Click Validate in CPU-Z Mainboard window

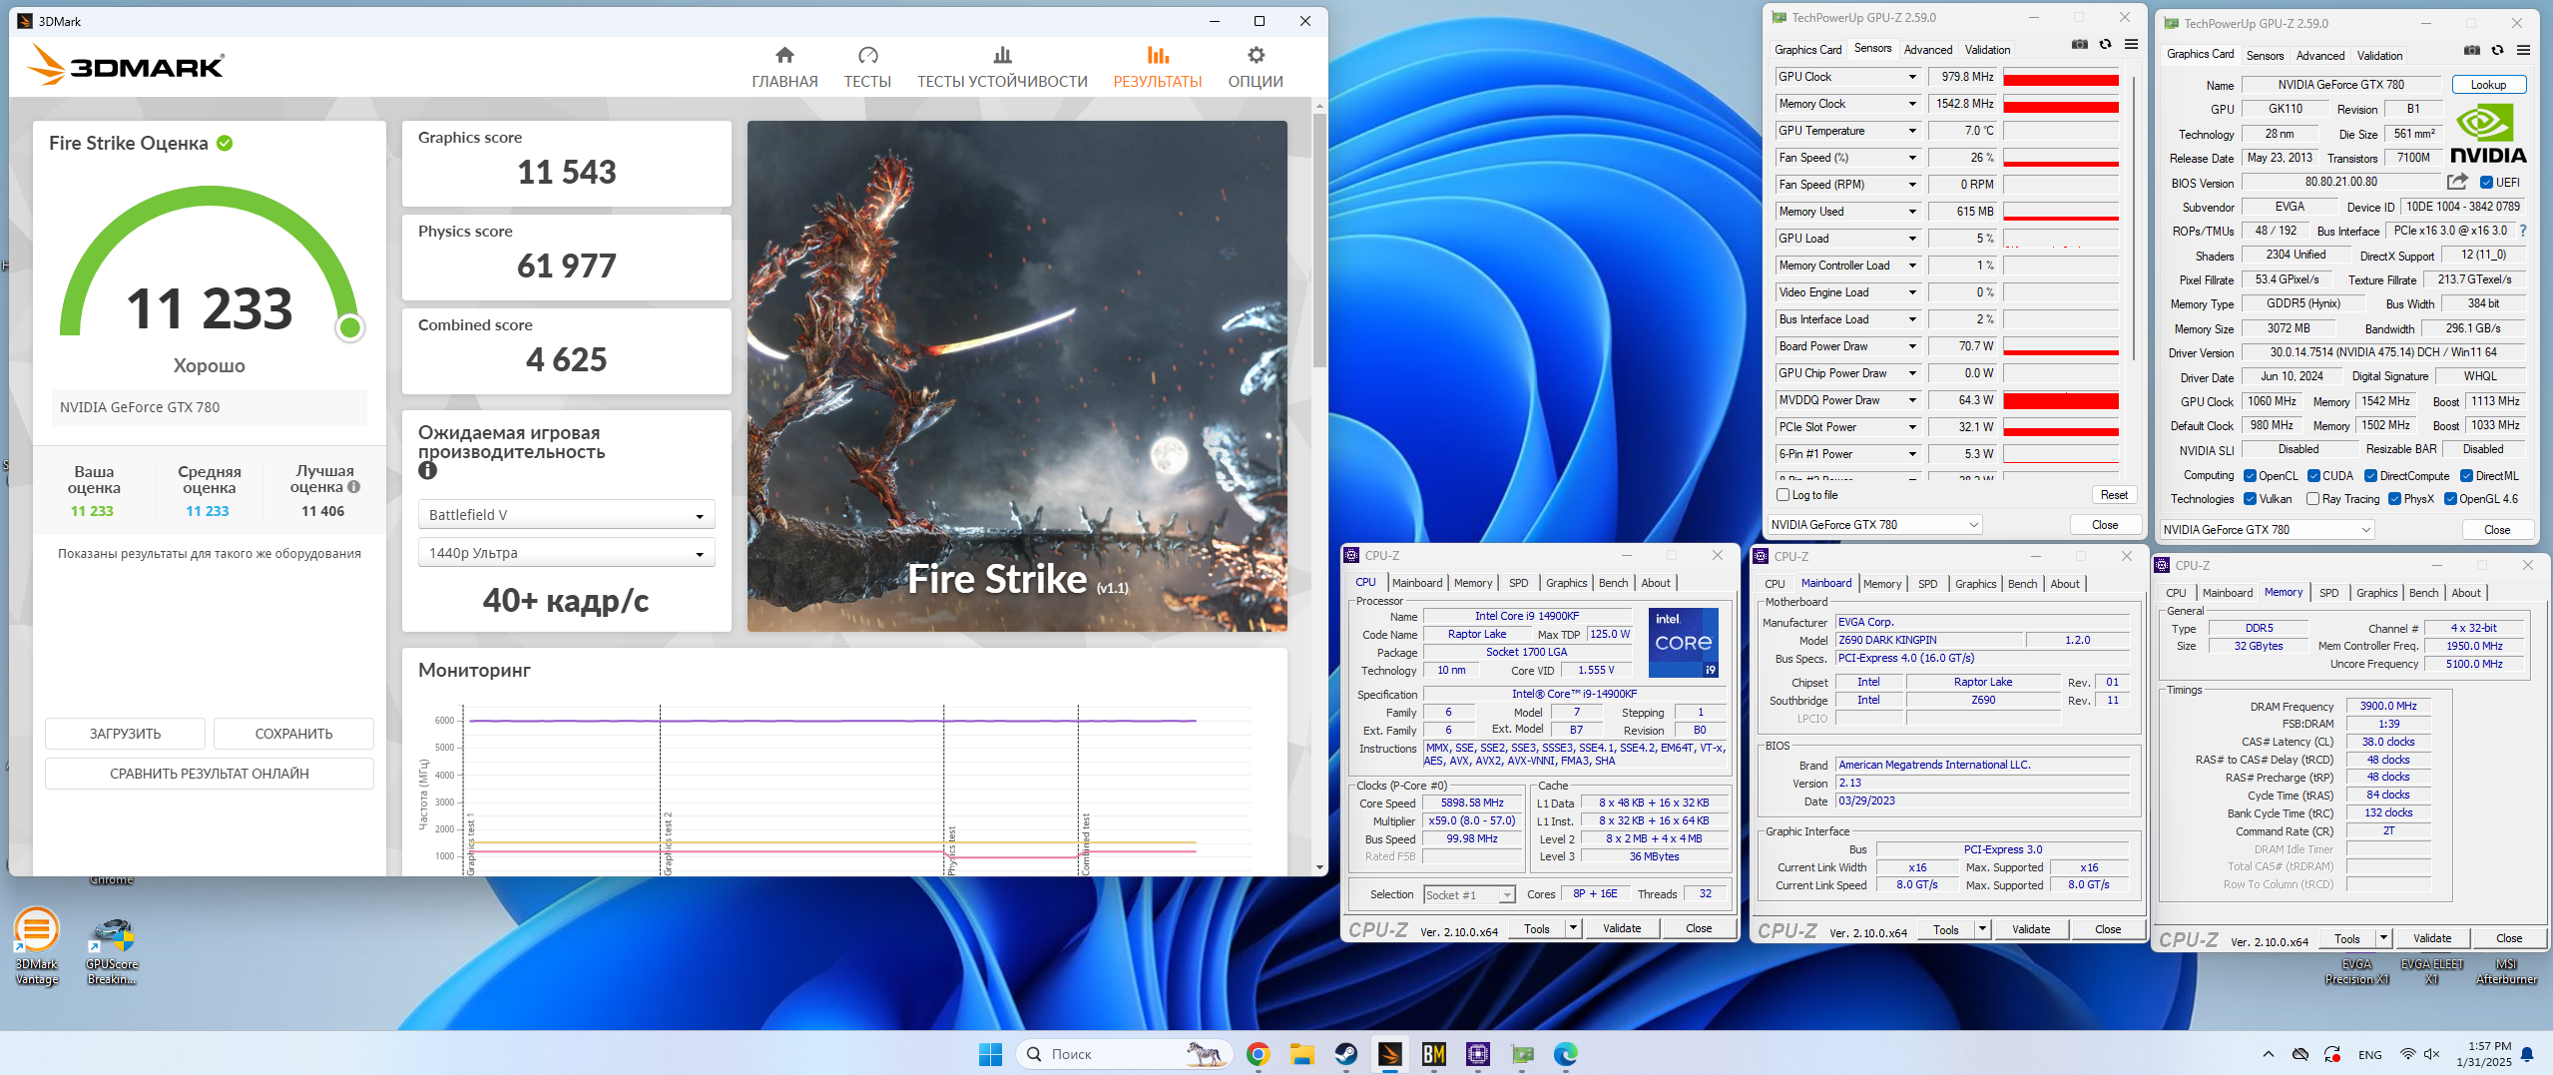(2031, 929)
